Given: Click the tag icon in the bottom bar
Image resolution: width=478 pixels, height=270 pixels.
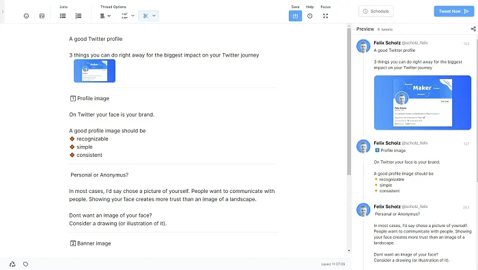Looking at the screenshot, I should coord(26,265).
